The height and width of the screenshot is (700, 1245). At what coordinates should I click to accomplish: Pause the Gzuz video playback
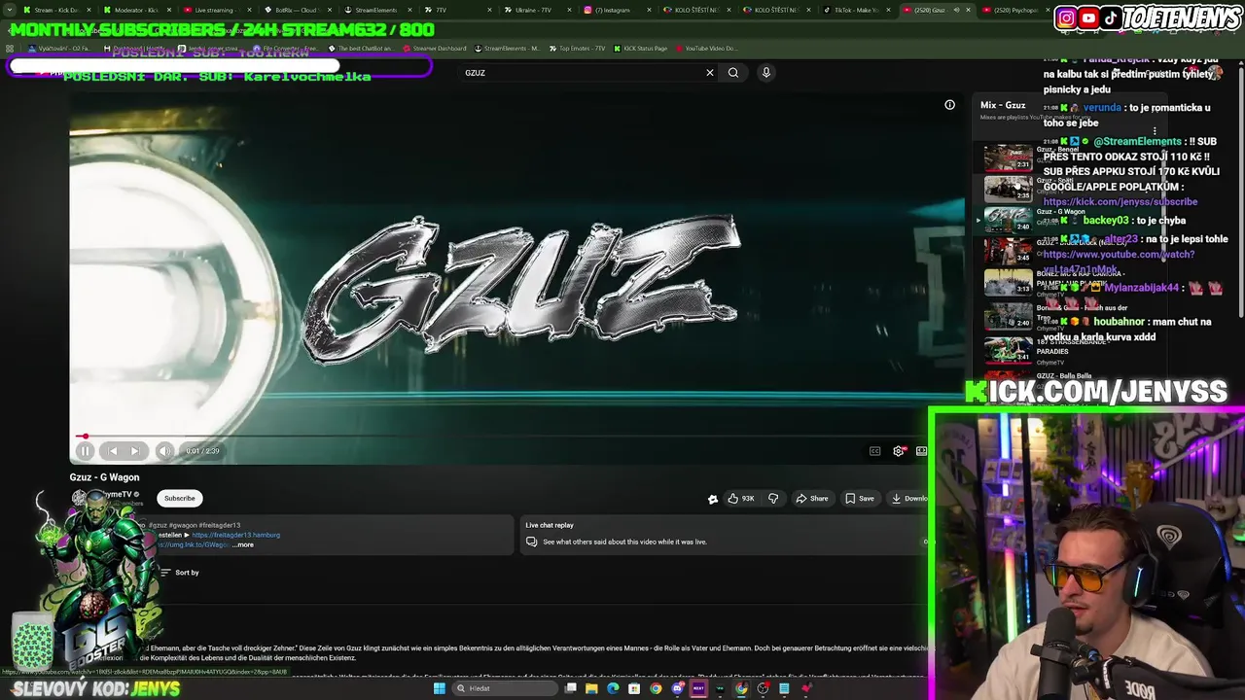point(85,451)
